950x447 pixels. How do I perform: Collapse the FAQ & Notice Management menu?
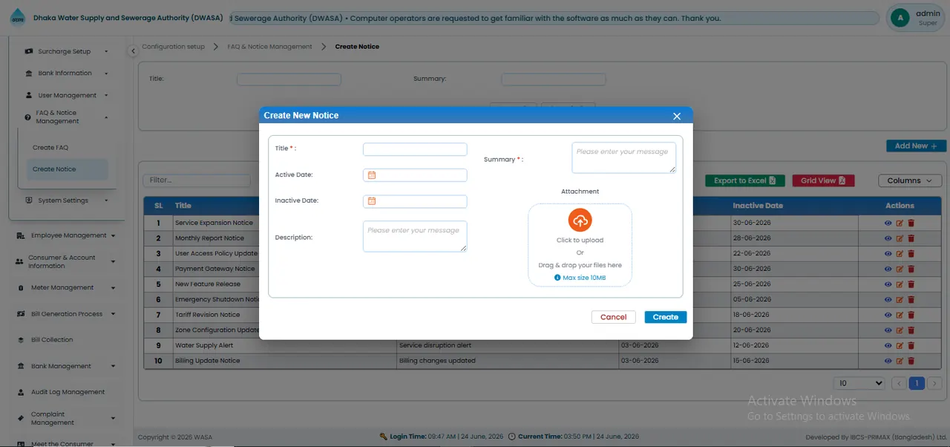66,117
